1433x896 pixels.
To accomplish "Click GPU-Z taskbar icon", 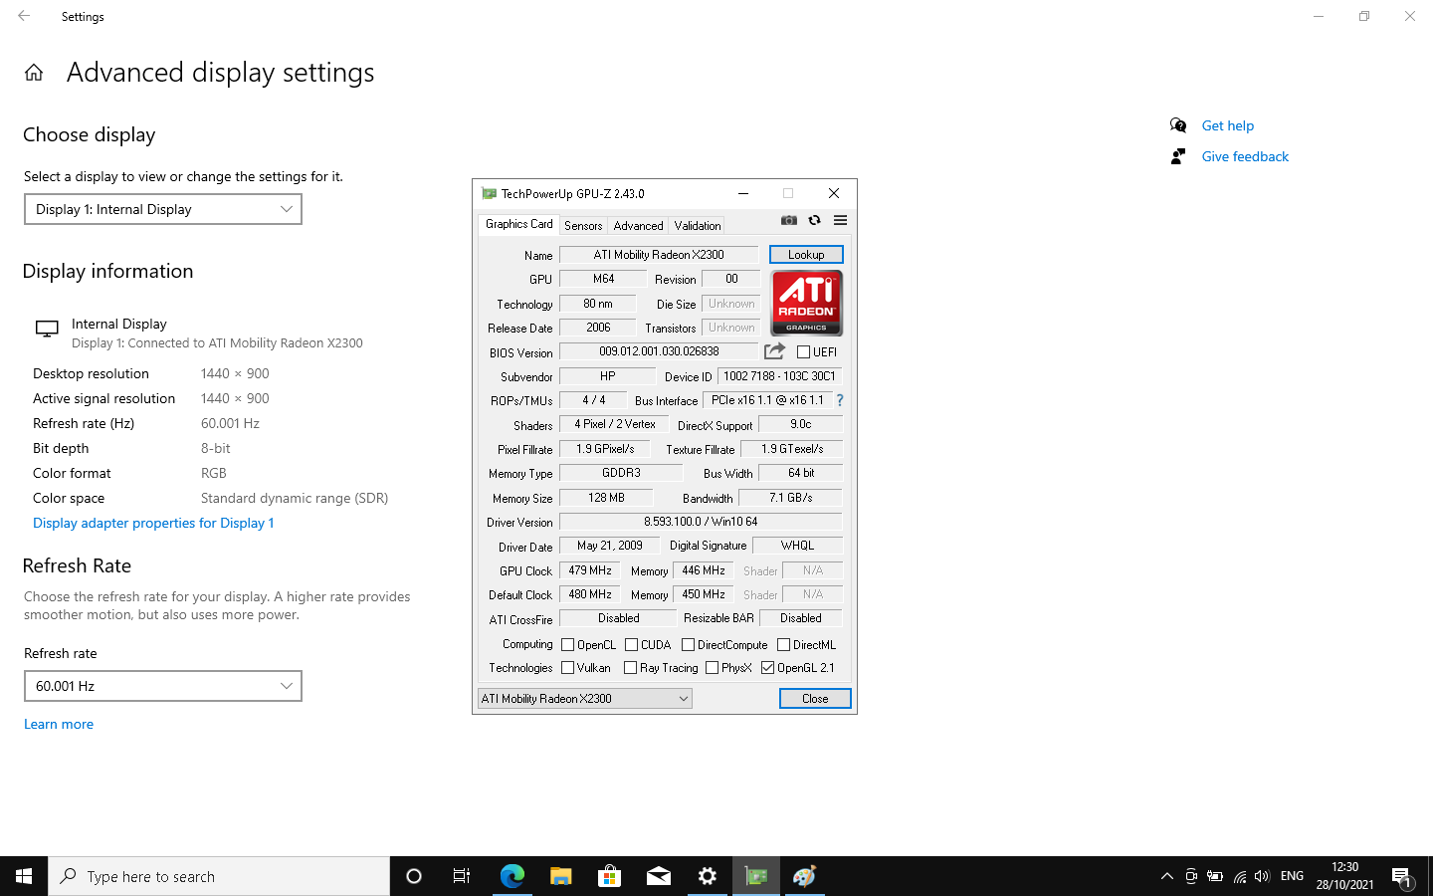I will click(756, 876).
